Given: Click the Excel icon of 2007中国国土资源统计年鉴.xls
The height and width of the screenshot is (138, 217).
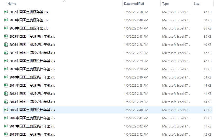Looking at the screenshot, I should coord(6,53).
